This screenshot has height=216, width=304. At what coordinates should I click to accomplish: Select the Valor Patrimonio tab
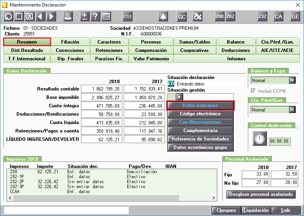point(151,59)
